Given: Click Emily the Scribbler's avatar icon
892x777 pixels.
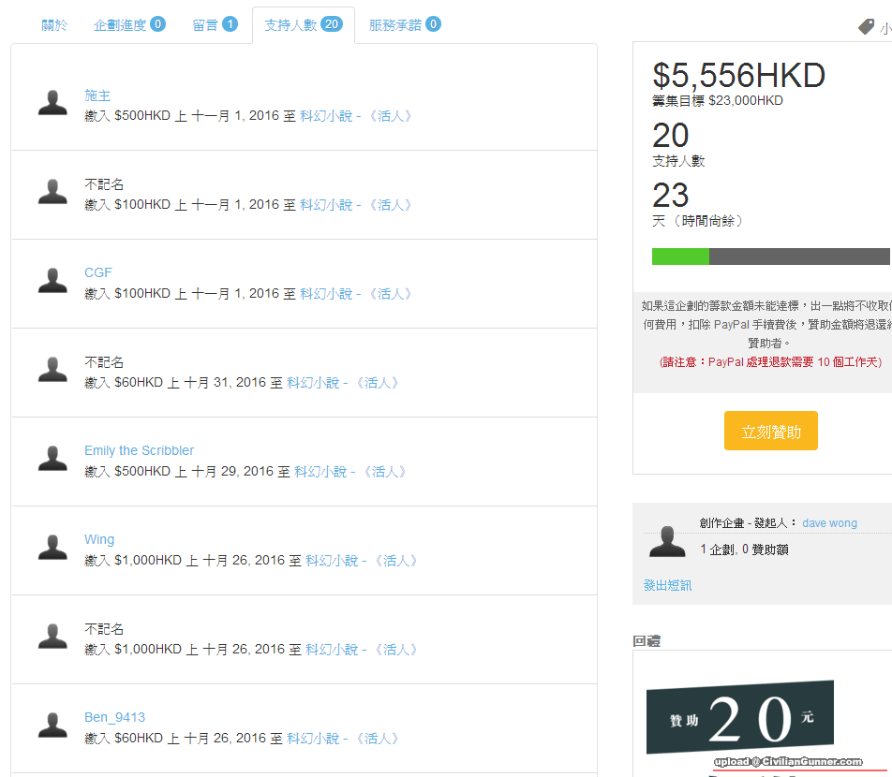Looking at the screenshot, I should [52, 458].
